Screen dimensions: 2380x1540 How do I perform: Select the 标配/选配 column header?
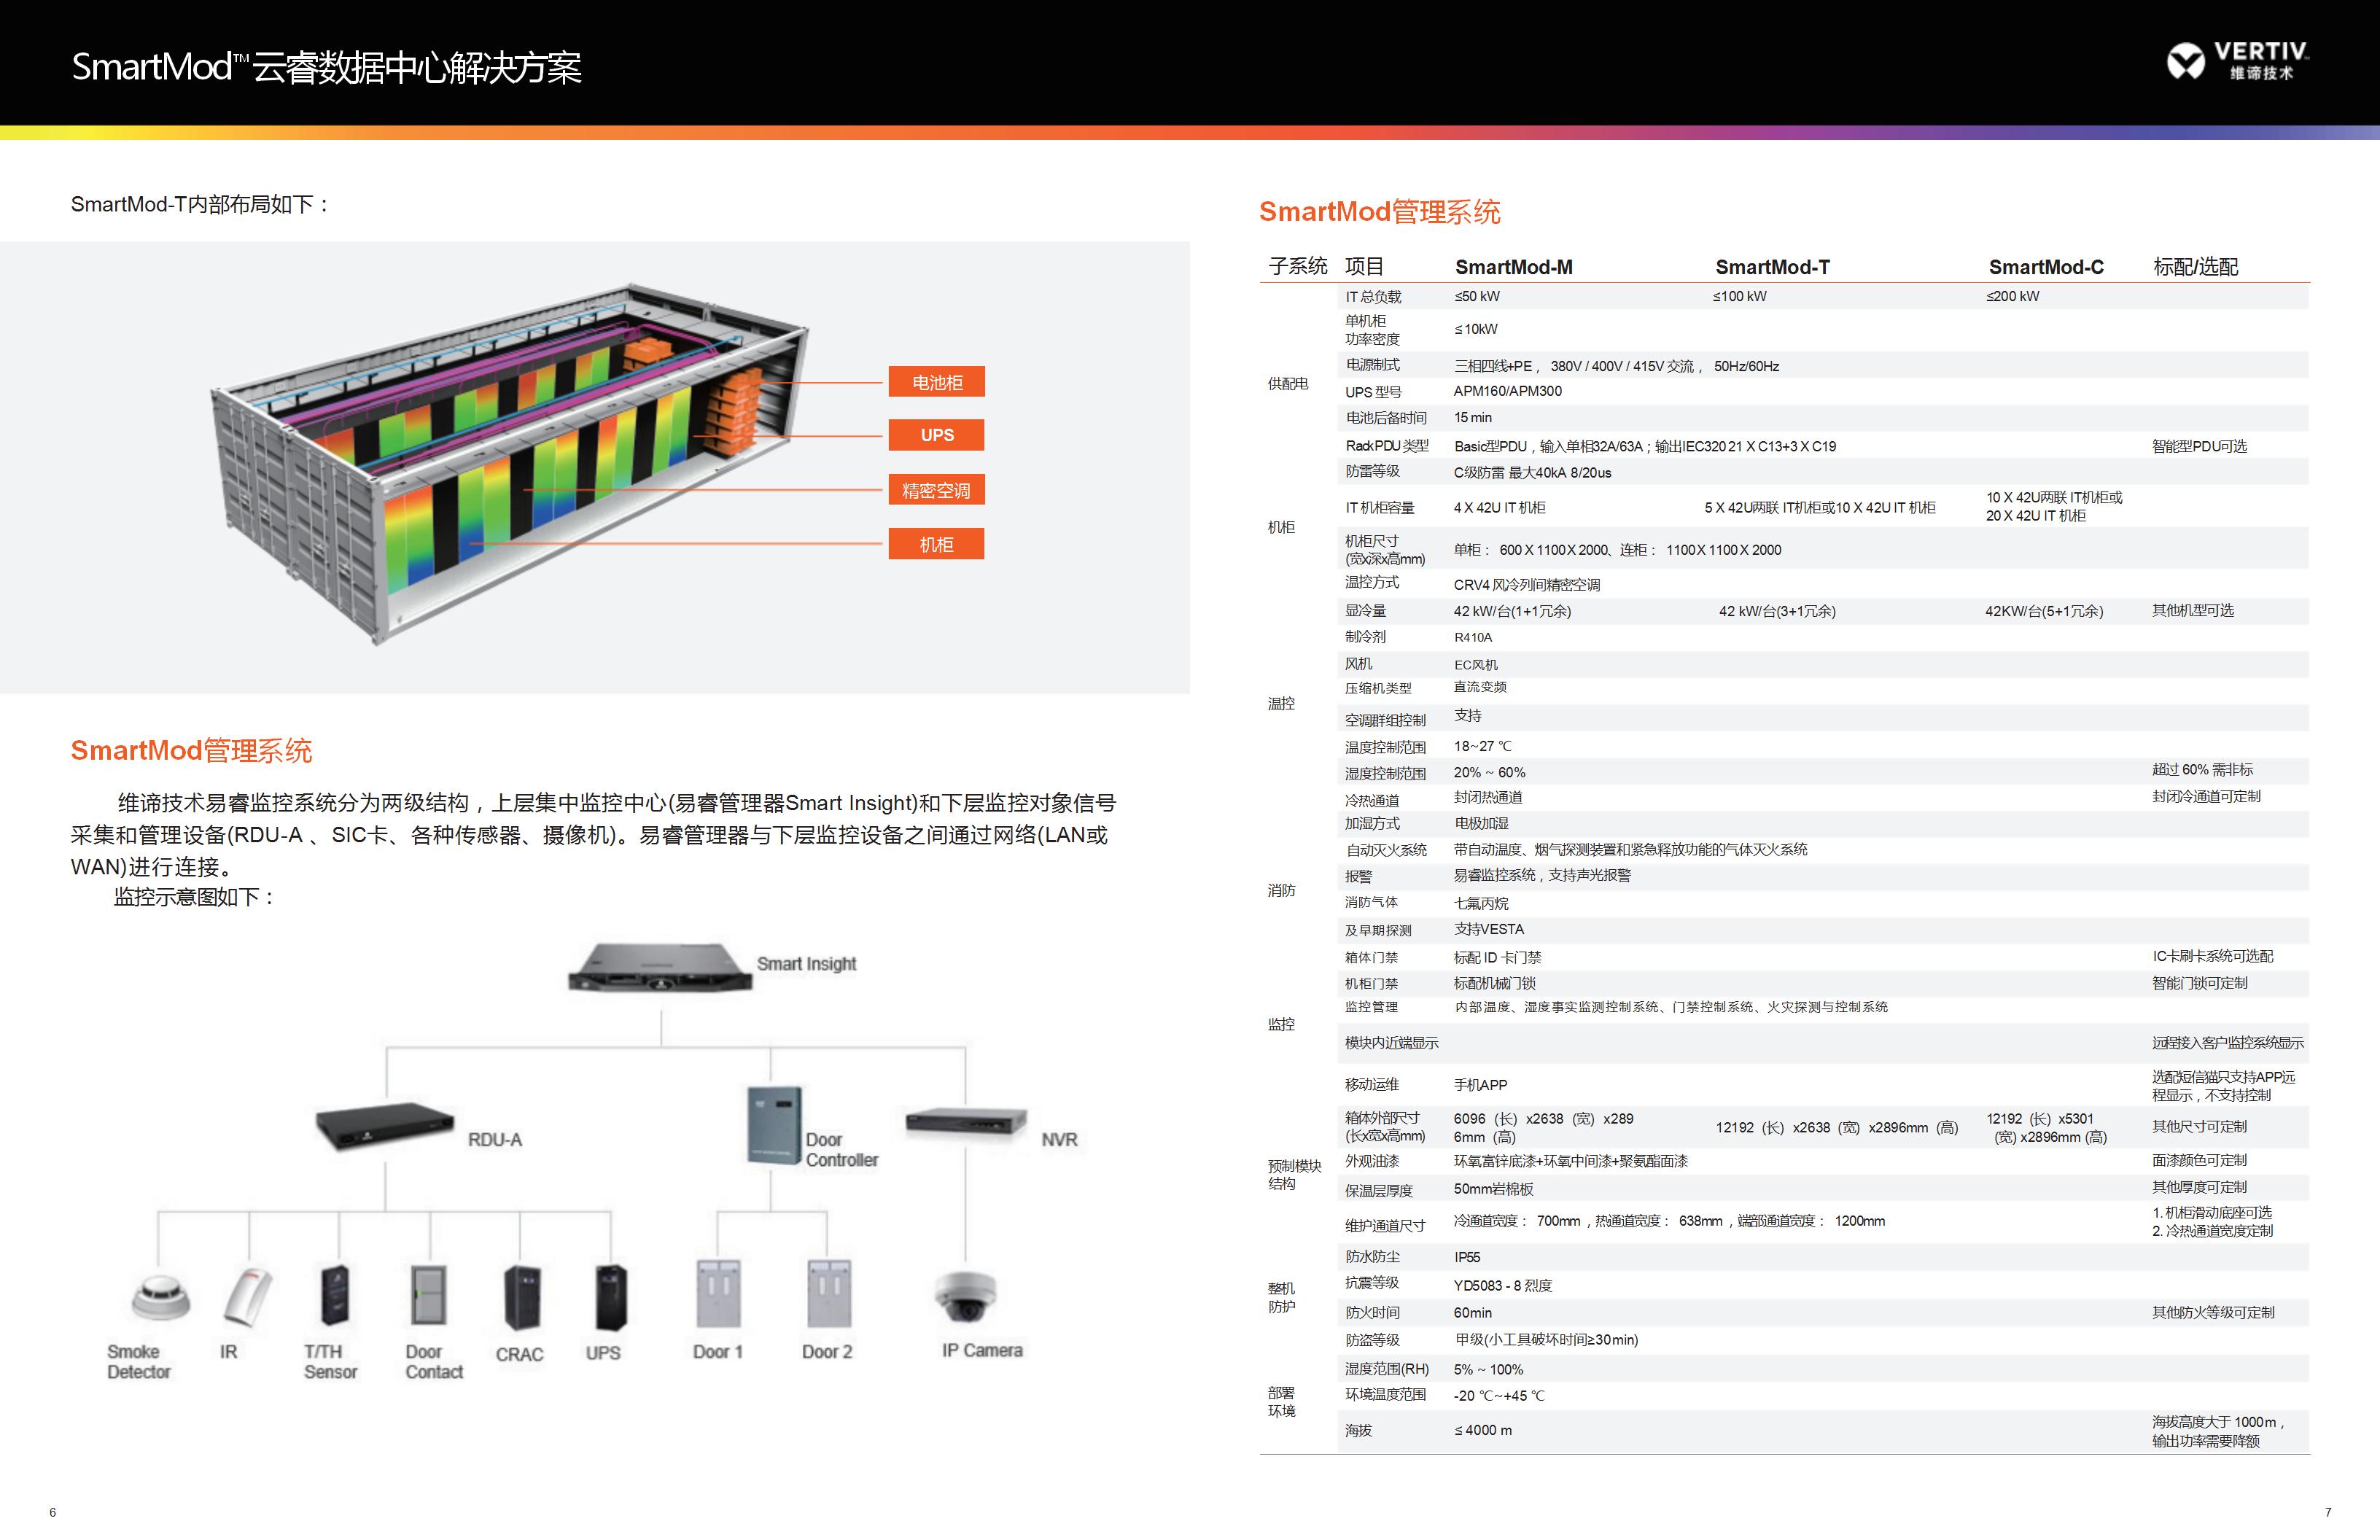click(2195, 267)
